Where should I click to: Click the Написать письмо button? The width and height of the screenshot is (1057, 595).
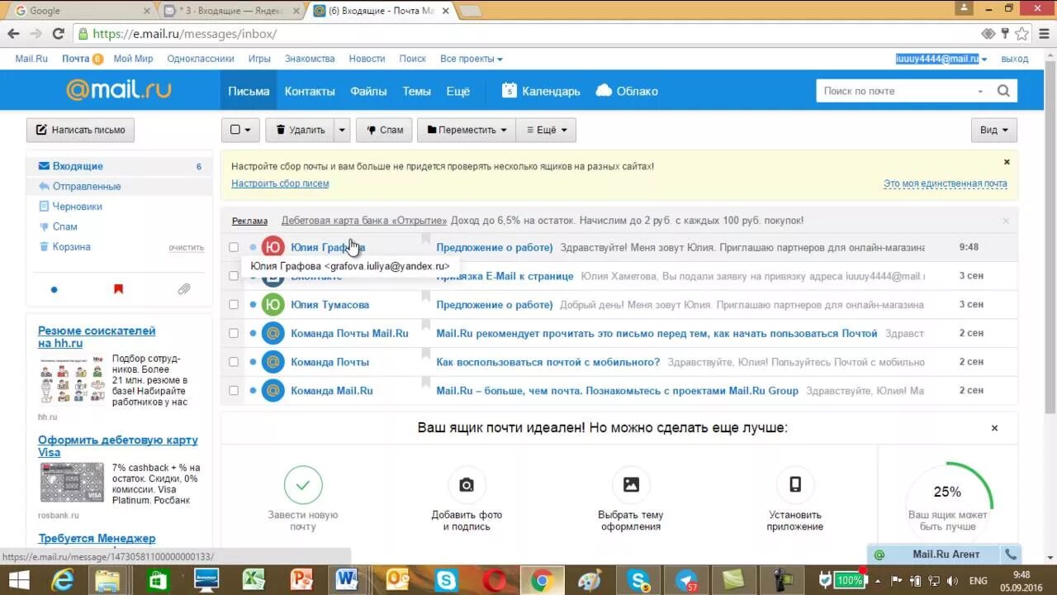[81, 130]
